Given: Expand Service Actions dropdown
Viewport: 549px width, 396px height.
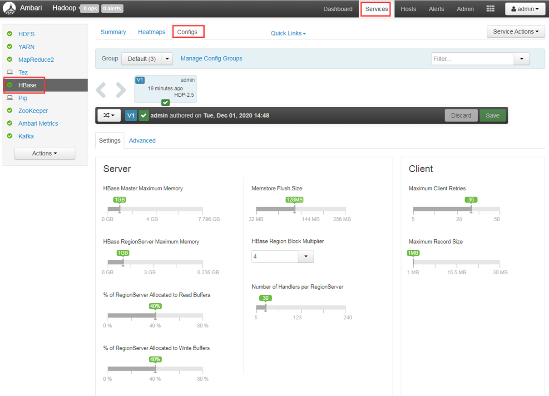Looking at the screenshot, I should [516, 31].
